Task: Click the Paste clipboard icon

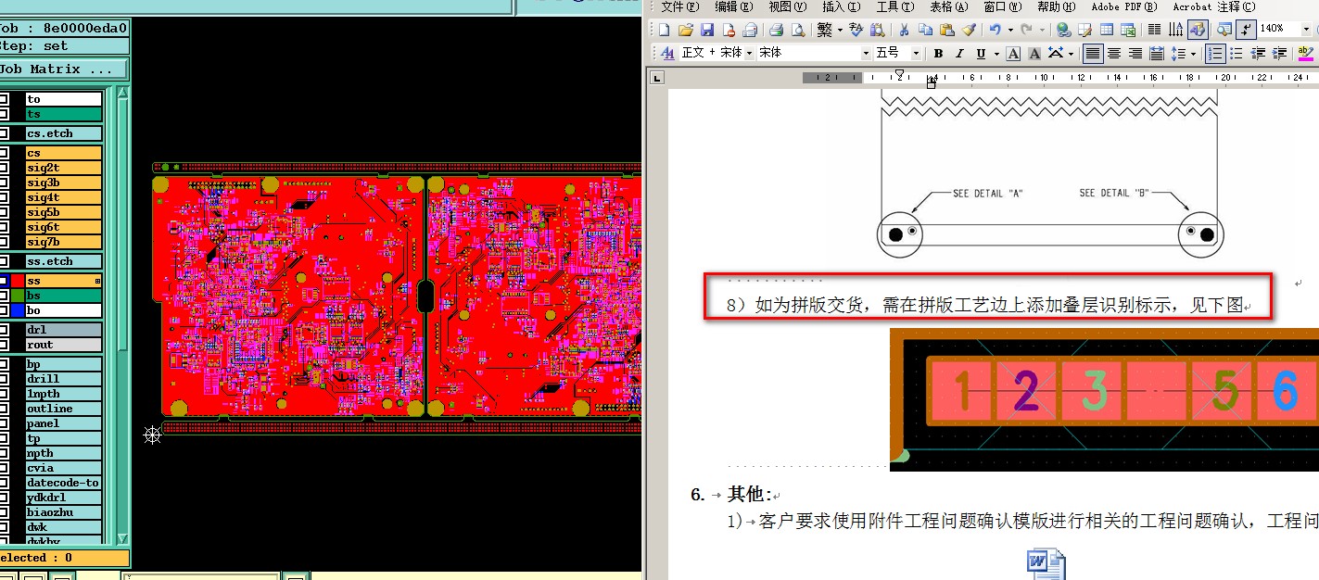Action: coord(946,30)
